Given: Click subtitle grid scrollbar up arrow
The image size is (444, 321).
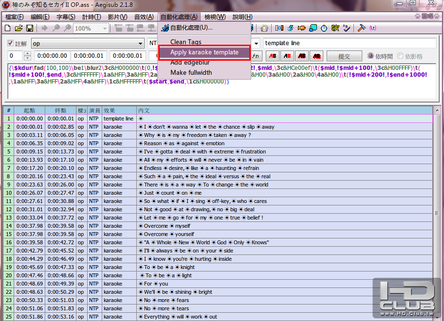Looking at the screenshot, I should tap(437, 110).
